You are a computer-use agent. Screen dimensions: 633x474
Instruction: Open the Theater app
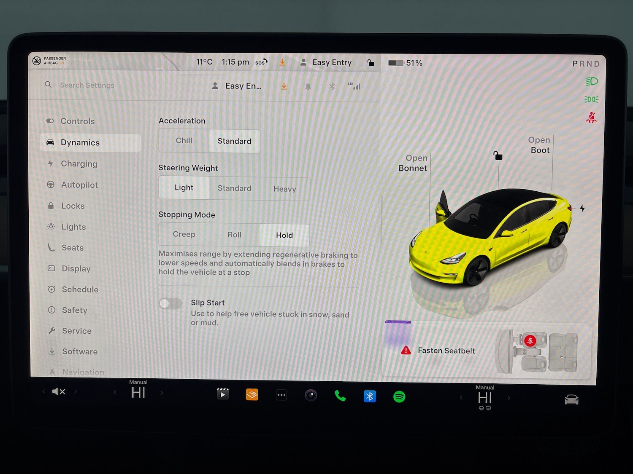click(222, 394)
